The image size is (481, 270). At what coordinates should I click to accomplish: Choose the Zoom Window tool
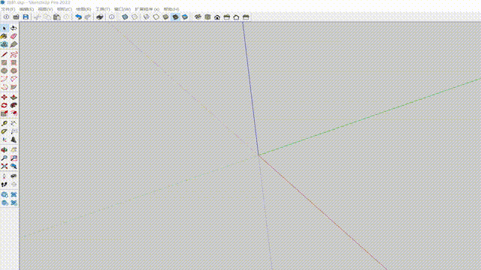(14, 158)
